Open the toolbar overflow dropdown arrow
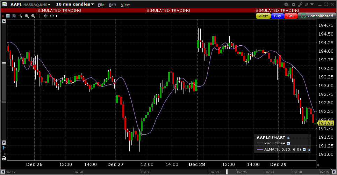This screenshot has width=337, height=175. pyautogui.click(x=57, y=16)
